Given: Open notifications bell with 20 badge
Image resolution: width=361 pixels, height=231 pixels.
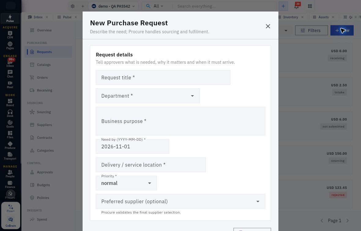Looking at the screenshot, I should (x=297, y=6).
